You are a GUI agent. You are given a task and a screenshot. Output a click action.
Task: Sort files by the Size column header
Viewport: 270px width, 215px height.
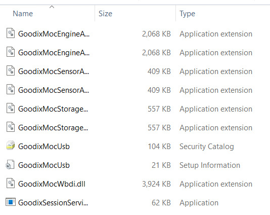point(105,14)
